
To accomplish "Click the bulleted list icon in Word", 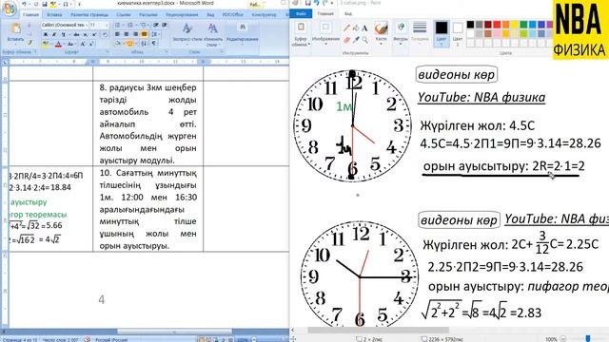I will coord(117,25).
